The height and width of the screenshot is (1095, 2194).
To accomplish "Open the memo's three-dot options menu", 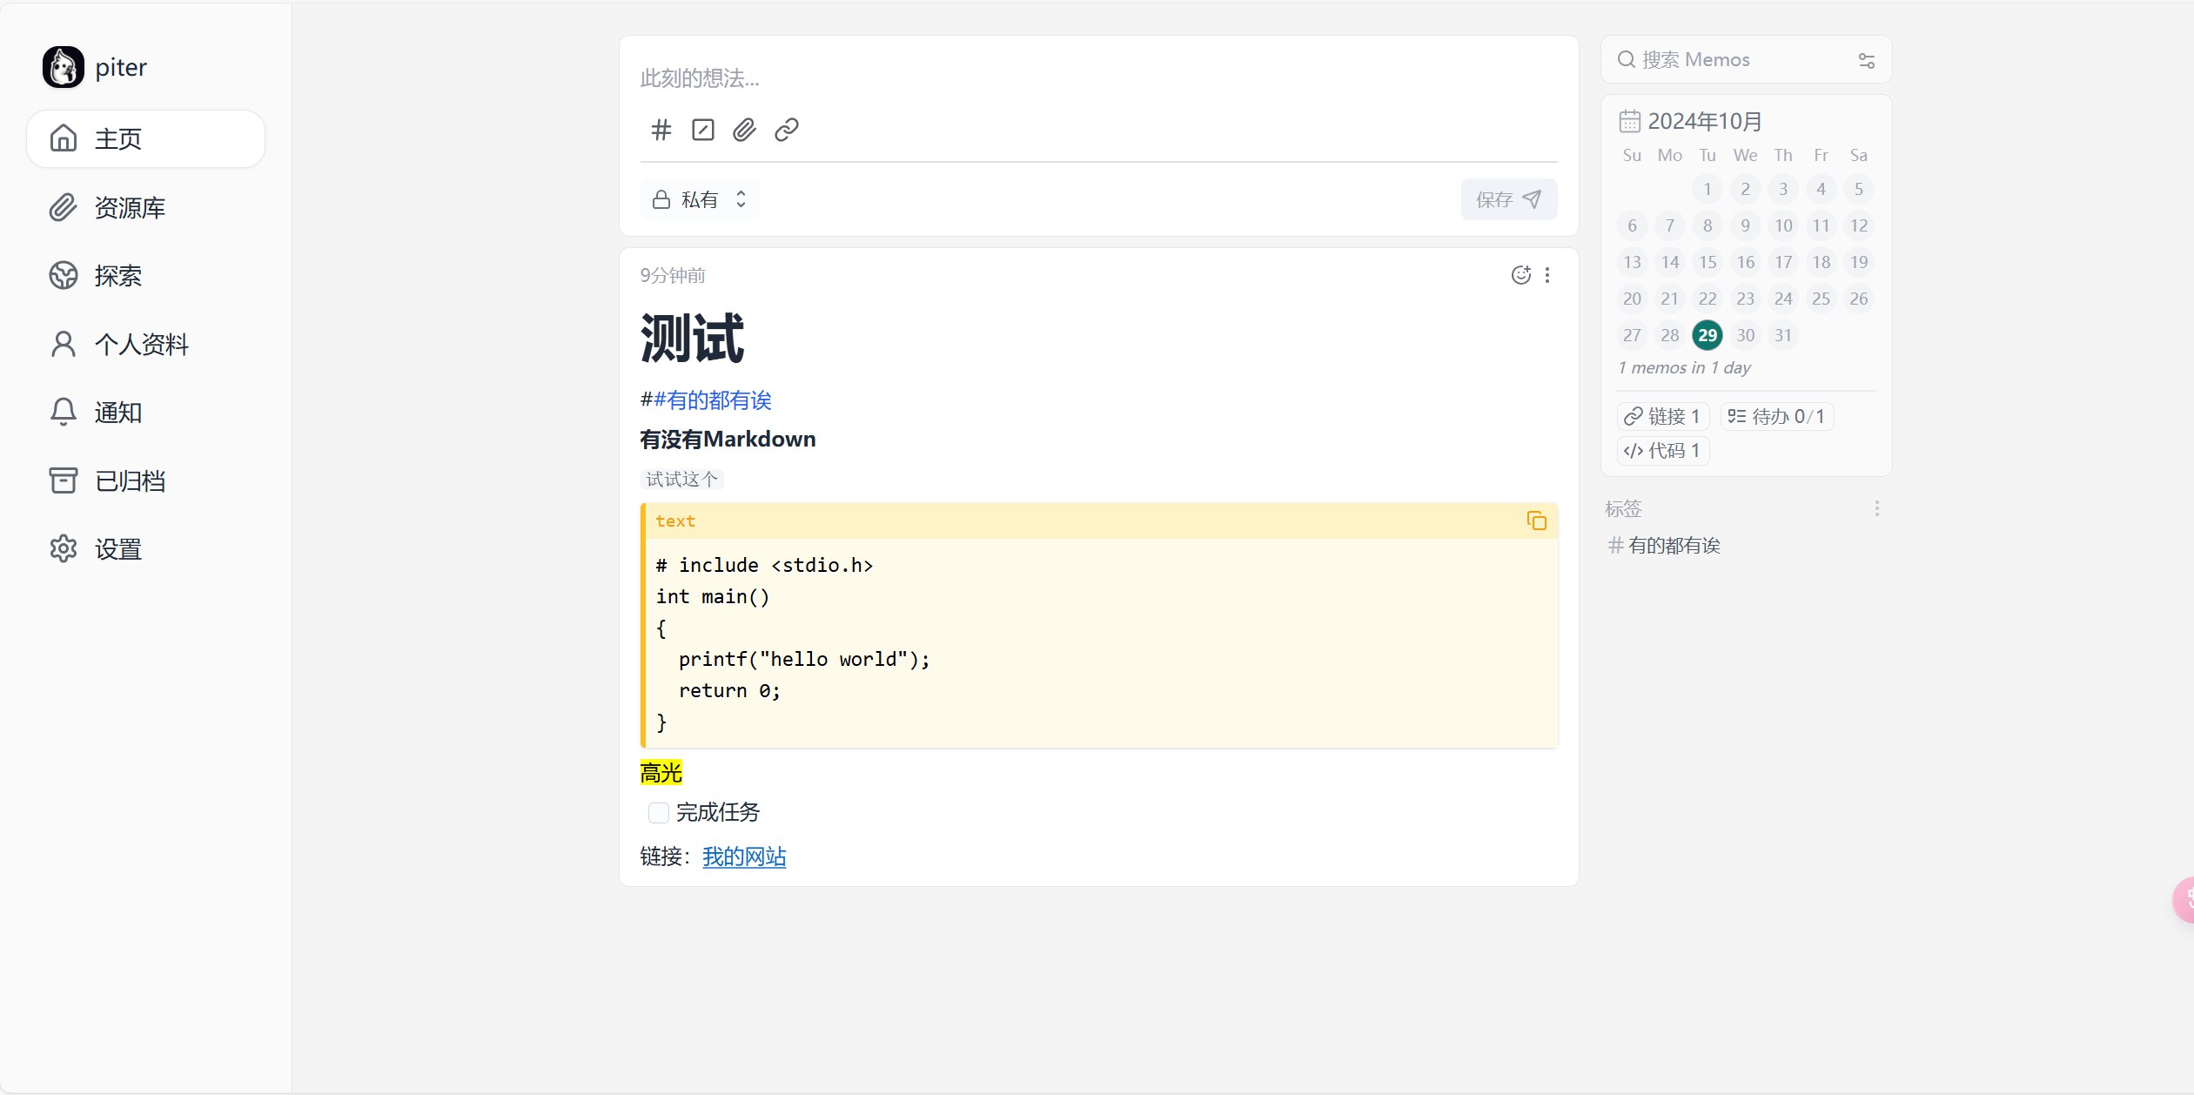I will point(1547,275).
